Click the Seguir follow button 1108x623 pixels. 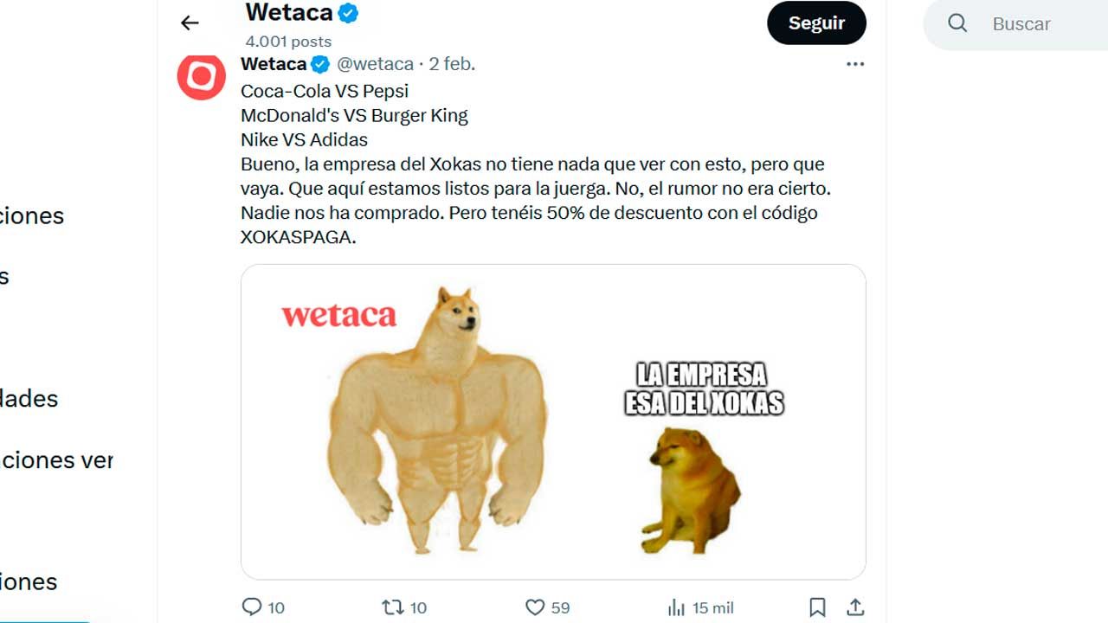[x=816, y=23]
